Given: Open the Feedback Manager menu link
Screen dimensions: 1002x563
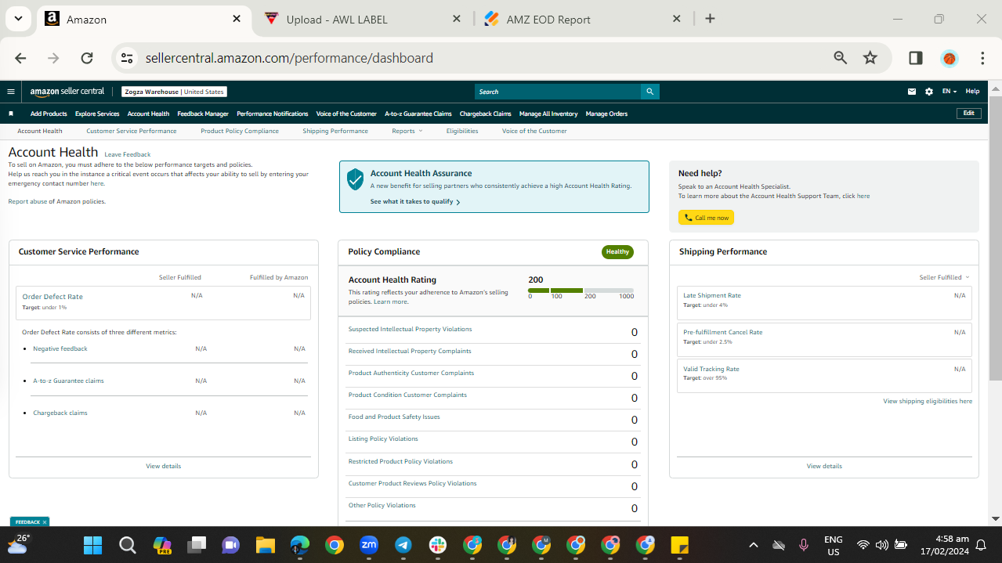Looking at the screenshot, I should point(203,114).
